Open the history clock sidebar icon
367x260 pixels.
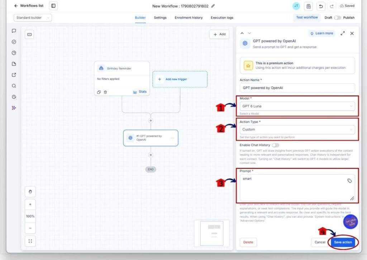(x=14, y=97)
